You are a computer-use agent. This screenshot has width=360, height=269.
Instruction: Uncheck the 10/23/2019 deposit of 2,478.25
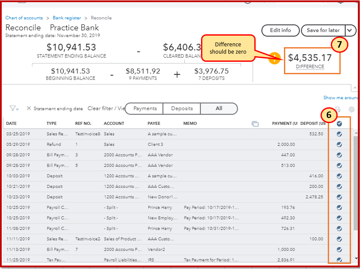(339, 197)
